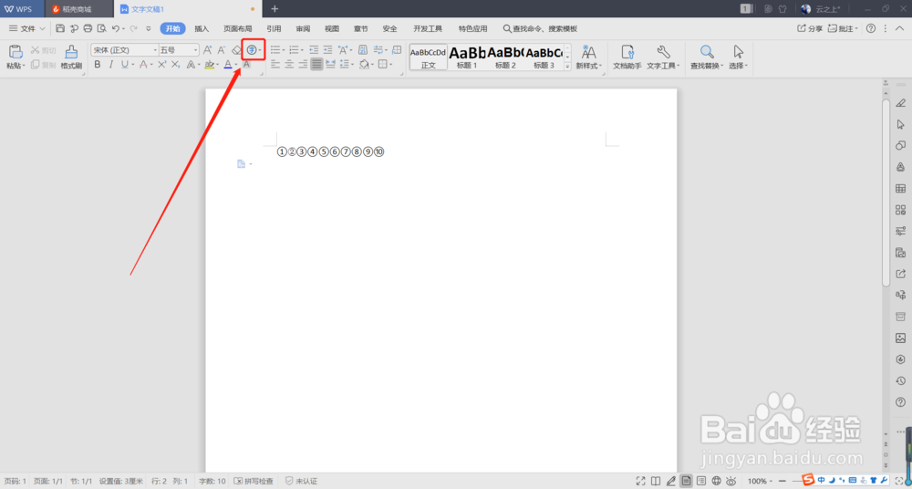The height and width of the screenshot is (489, 912).
Task: Open the table icon in right sidebar
Action: coord(900,189)
